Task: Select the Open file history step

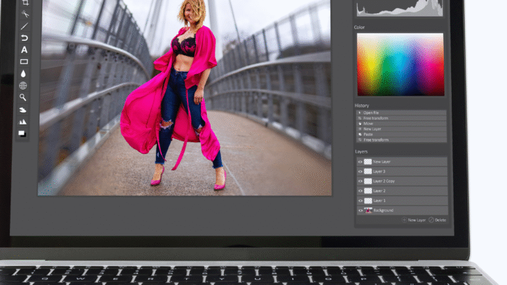Action: coord(401,113)
